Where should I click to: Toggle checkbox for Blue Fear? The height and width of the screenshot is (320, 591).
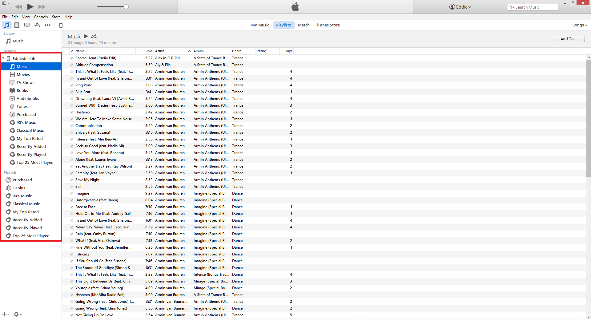pos(72,92)
